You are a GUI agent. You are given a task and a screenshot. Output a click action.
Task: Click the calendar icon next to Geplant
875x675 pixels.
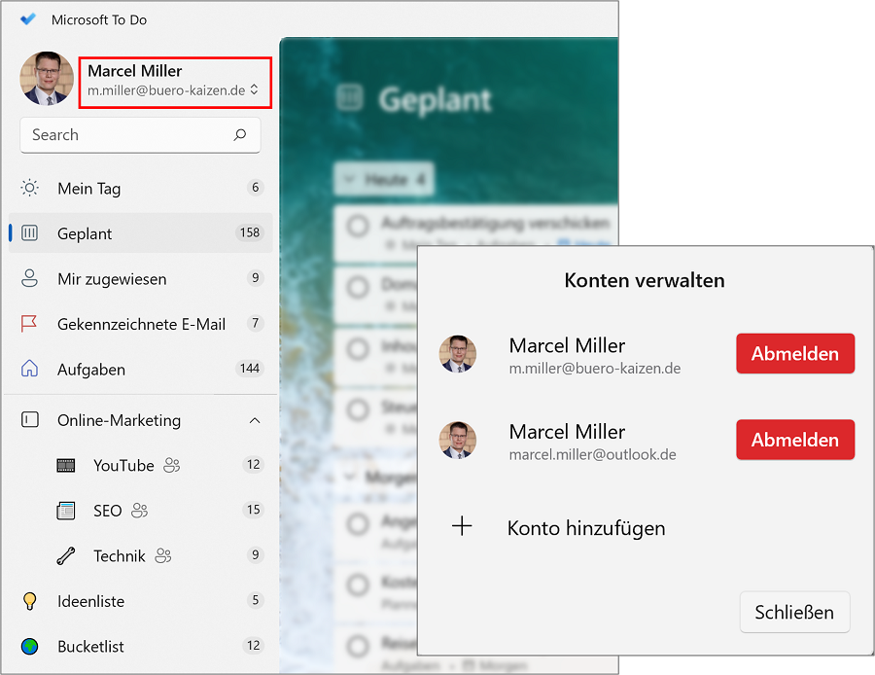29,232
